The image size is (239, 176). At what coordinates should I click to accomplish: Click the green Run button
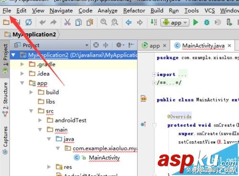click(x=196, y=22)
